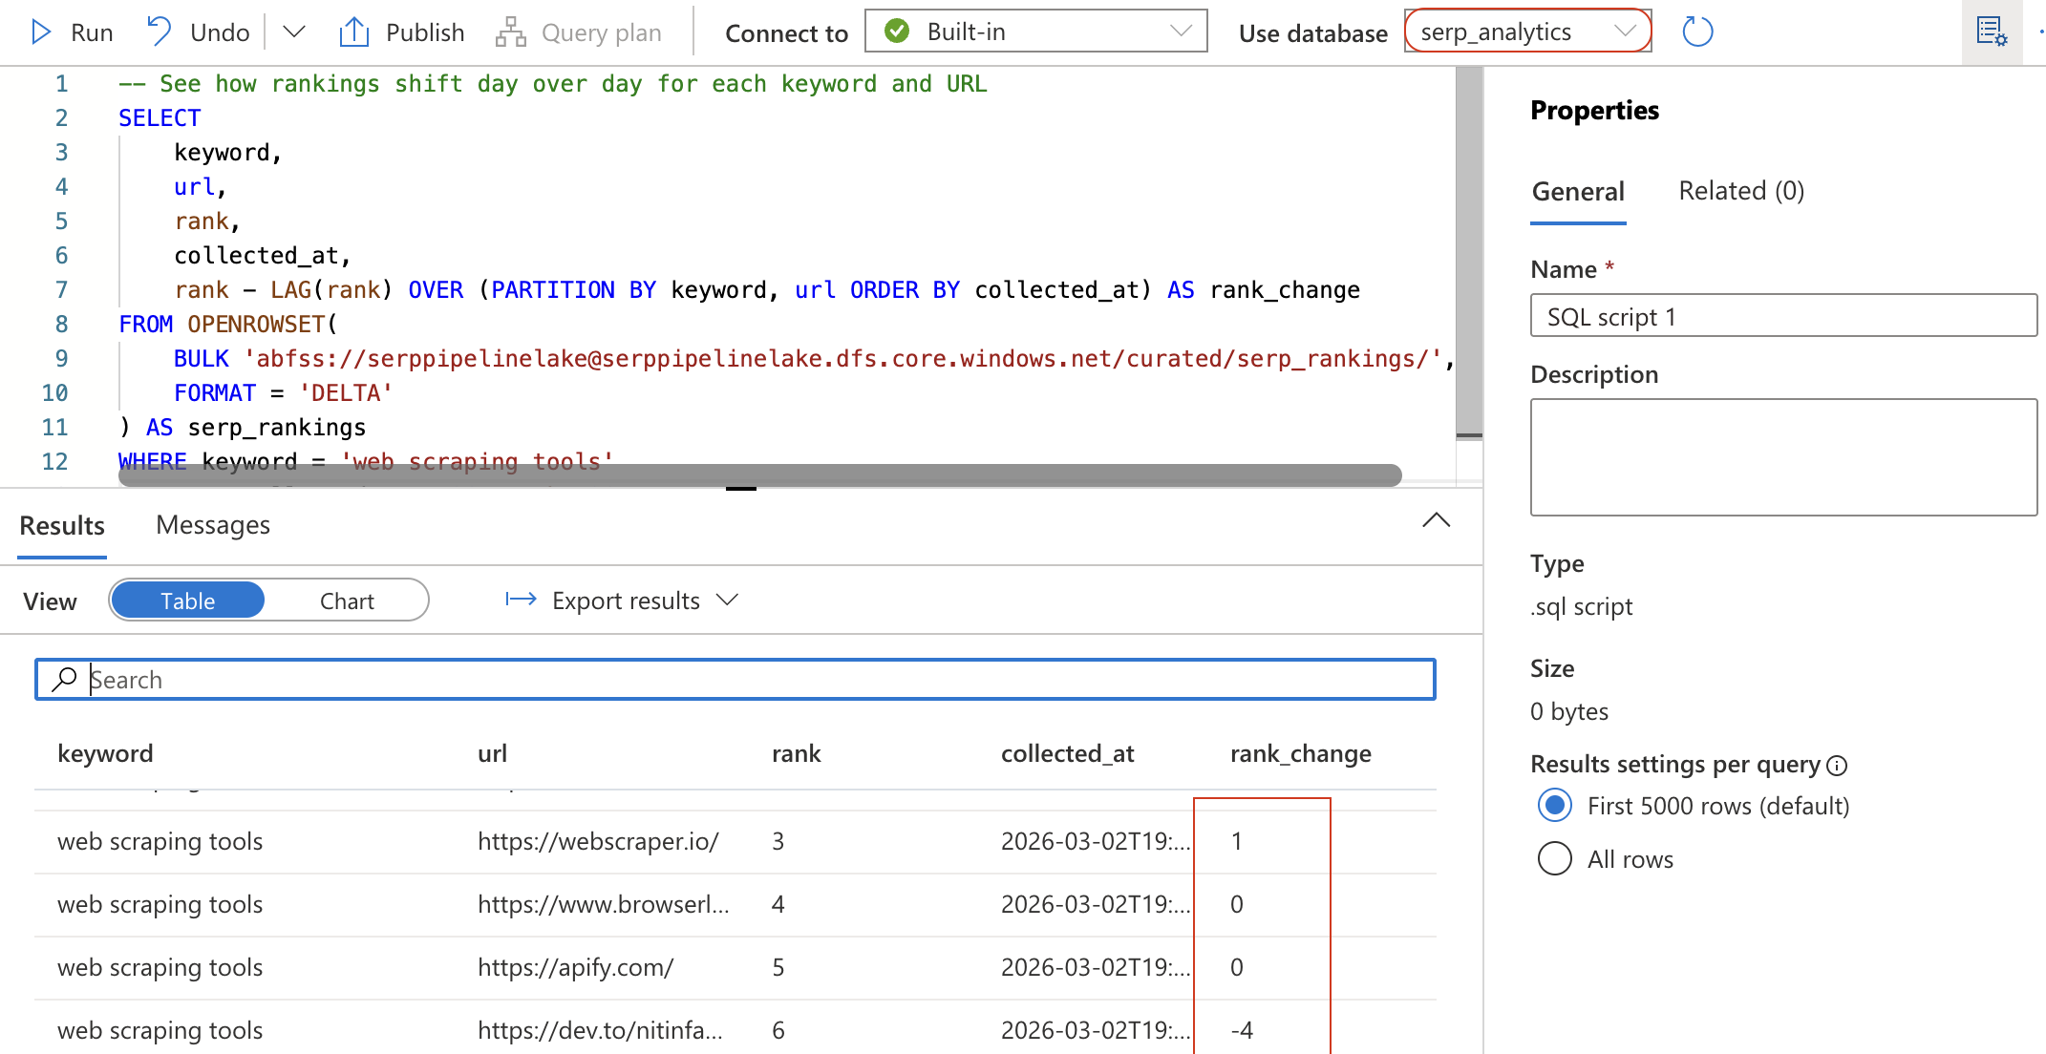The image size is (2046, 1054).
Task: Select the First 5000 rows option
Action: (1555, 806)
